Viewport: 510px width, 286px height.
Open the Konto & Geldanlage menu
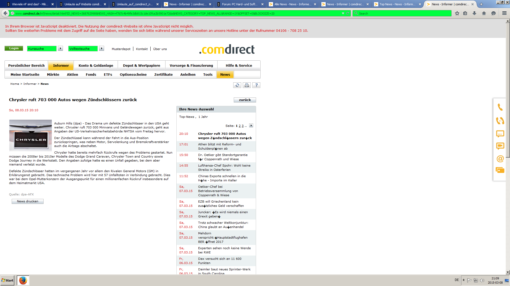[96, 65]
